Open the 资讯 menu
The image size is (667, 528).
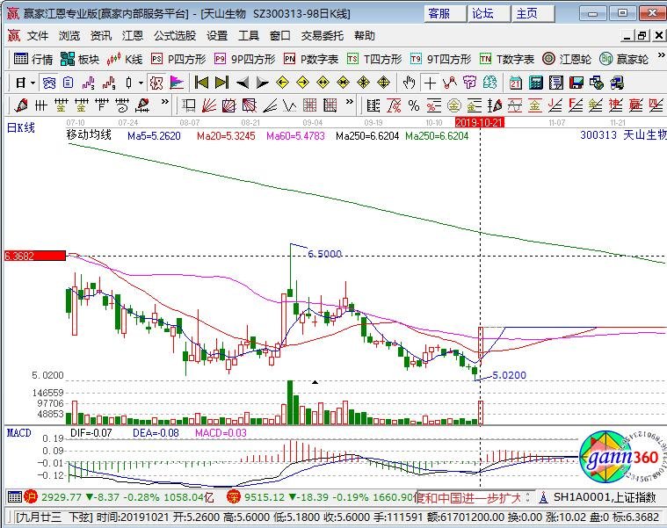click(101, 36)
